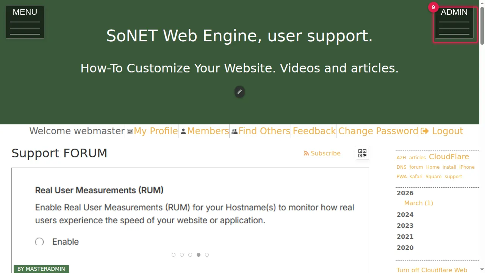485x273 pixels.
Task: Open the MENU hamburger button
Action: 25,22
